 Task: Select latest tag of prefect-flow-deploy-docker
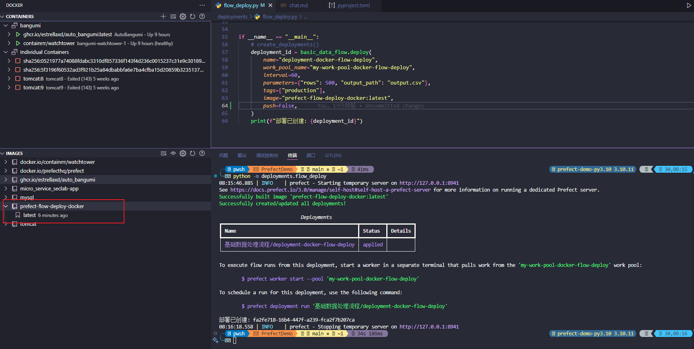(106, 215)
